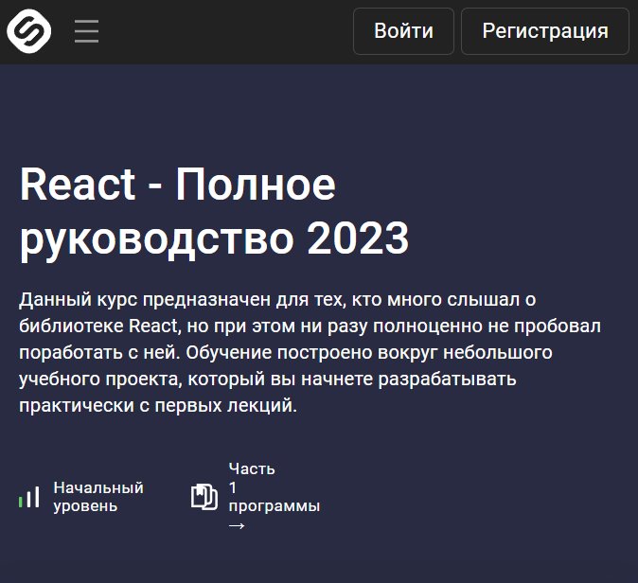Click the React - Полное руководство 2023 heading

[x=214, y=213]
